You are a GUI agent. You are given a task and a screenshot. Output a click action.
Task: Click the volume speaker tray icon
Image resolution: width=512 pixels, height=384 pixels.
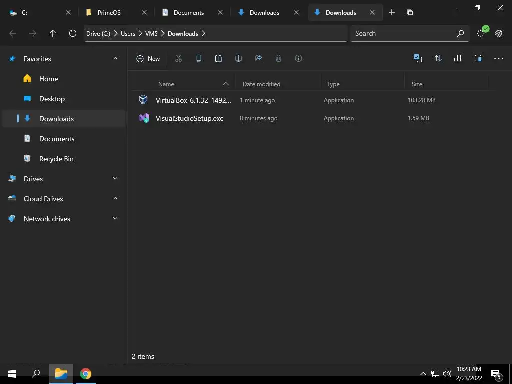pyautogui.click(x=447, y=374)
